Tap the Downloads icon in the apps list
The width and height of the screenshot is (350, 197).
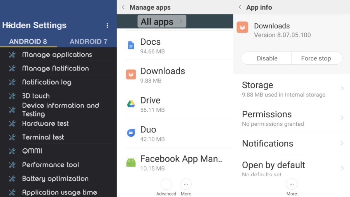131,74
